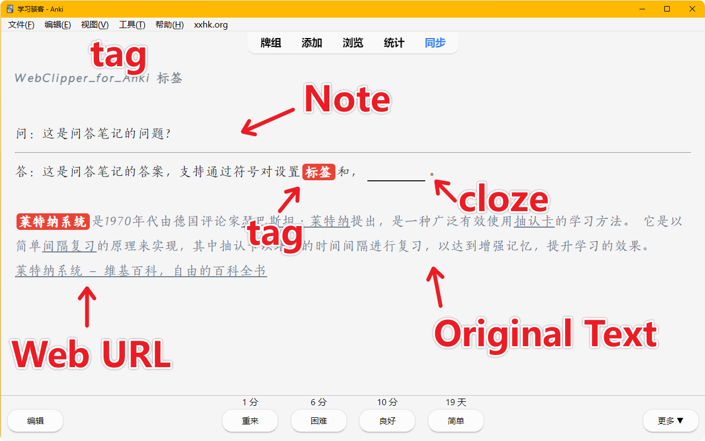705x441 pixels.
Task: Open the 浏览 card browser
Action: tap(352, 42)
